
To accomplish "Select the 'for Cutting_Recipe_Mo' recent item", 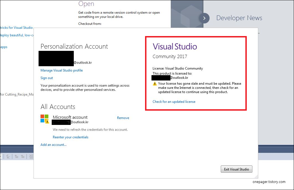I will (x=17, y=94).
